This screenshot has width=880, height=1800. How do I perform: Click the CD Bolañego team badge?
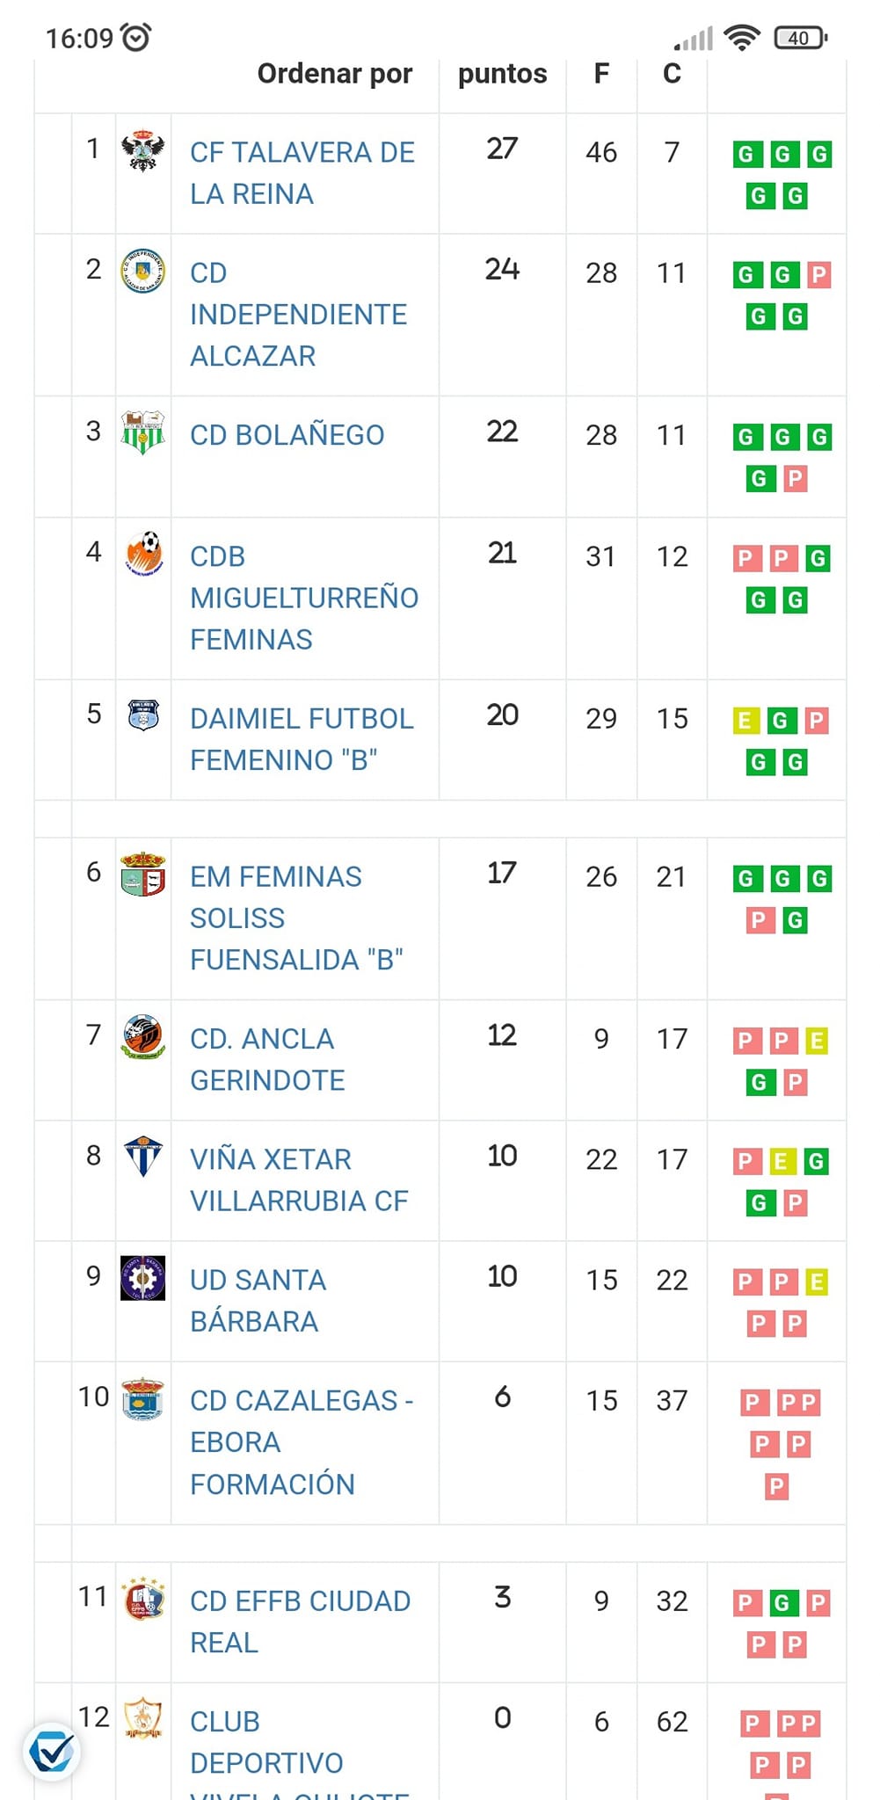coord(143,432)
